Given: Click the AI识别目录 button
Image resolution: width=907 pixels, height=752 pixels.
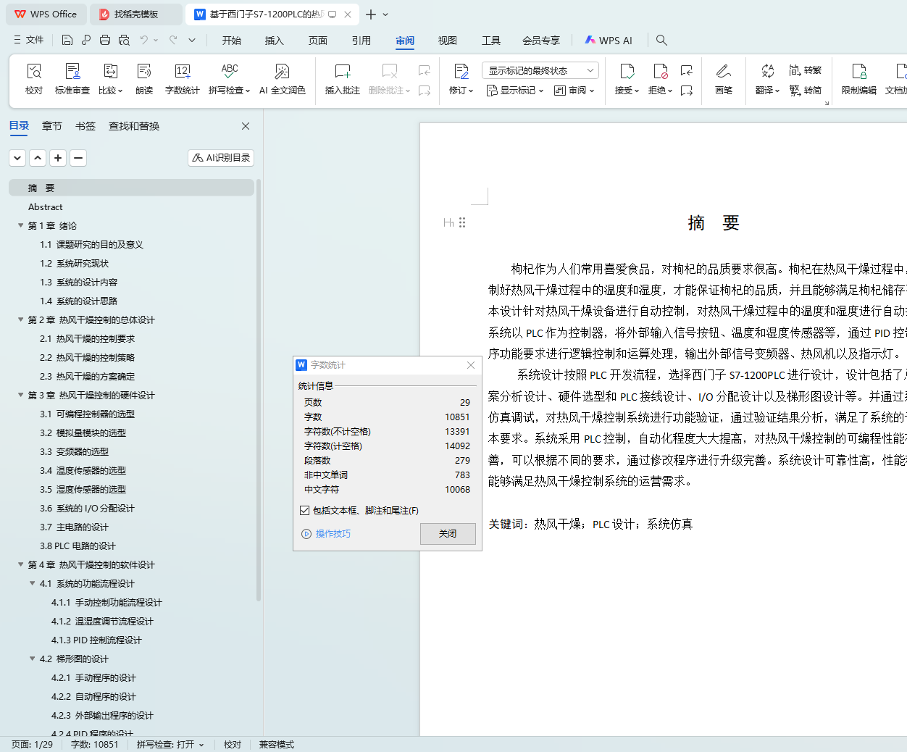Looking at the screenshot, I should (x=221, y=157).
